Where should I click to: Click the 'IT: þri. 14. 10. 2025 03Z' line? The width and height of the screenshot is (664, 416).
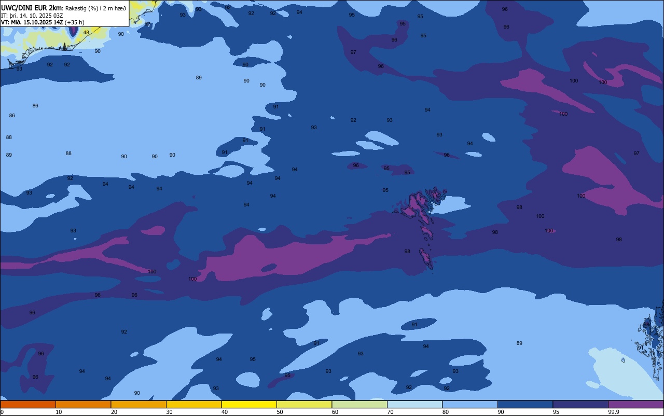point(32,15)
